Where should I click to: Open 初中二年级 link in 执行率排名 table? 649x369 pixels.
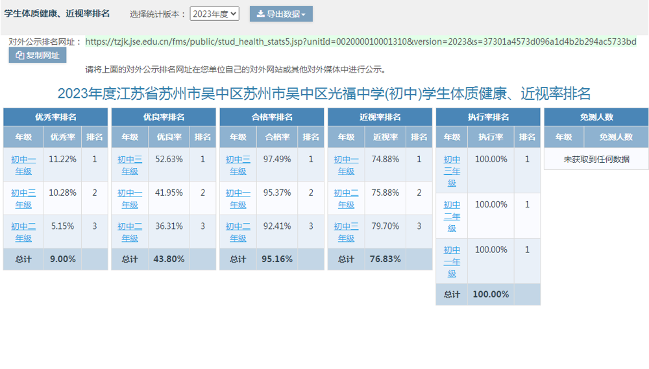(452, 217)
